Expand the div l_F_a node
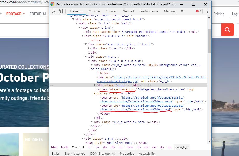Image resolution: width=239 pixels, height=156 pixels. [x=82, y=138]
